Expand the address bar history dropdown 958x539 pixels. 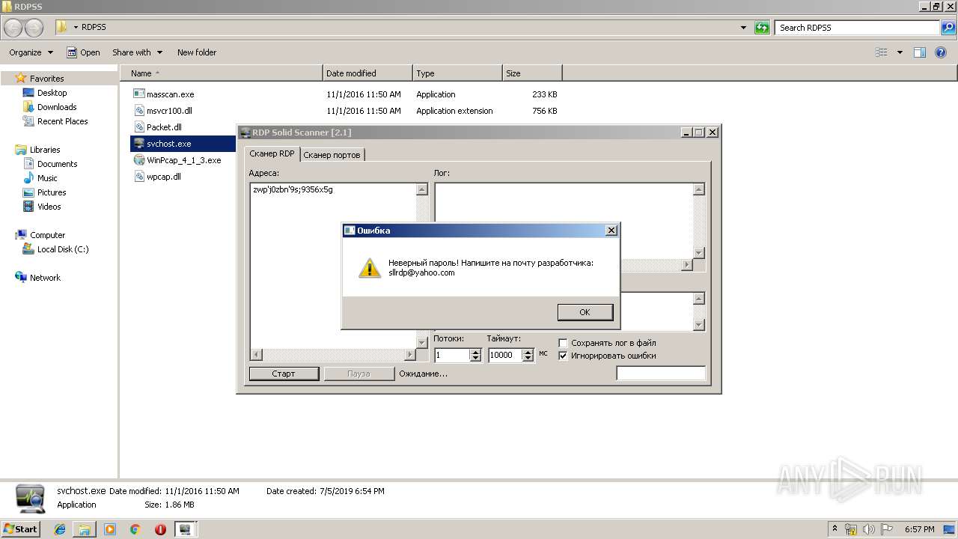click(743, 28)
